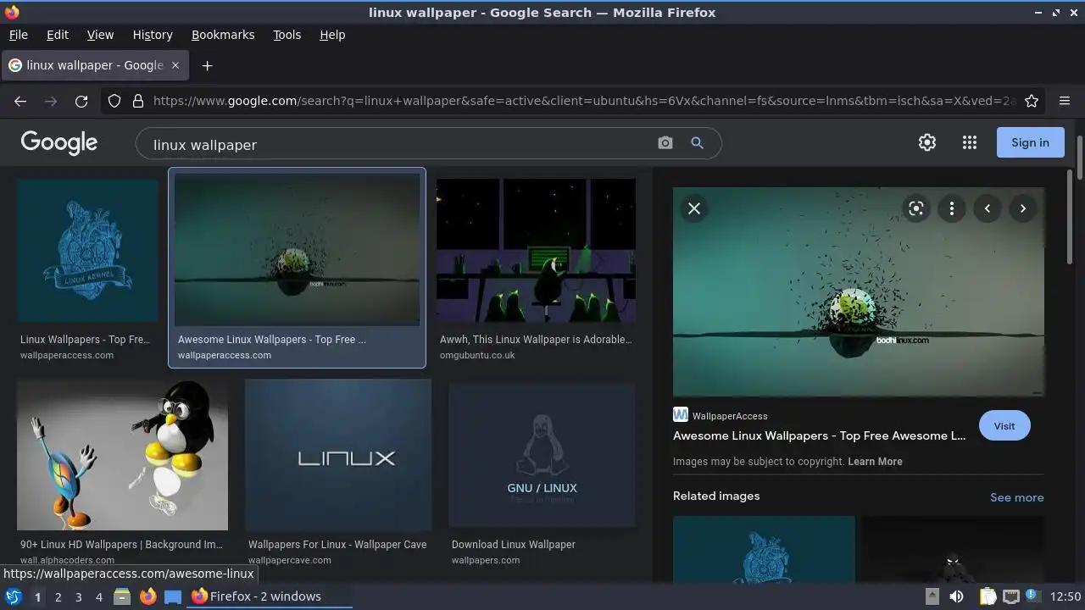The height and width of the screenshot is (610, 1085).
Task: Open related Linux Kernel heart image
Action: [x=764, y=549]
